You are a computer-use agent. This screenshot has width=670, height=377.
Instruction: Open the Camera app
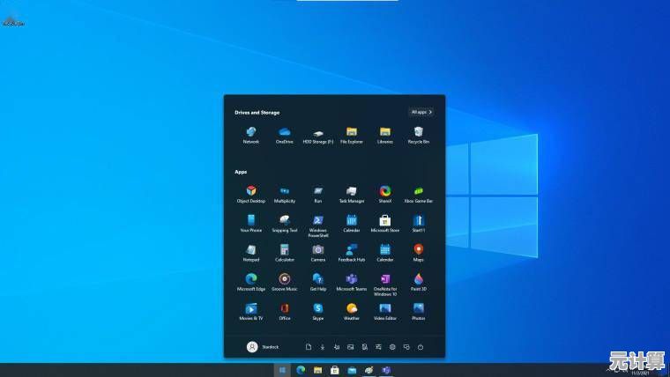318,253
